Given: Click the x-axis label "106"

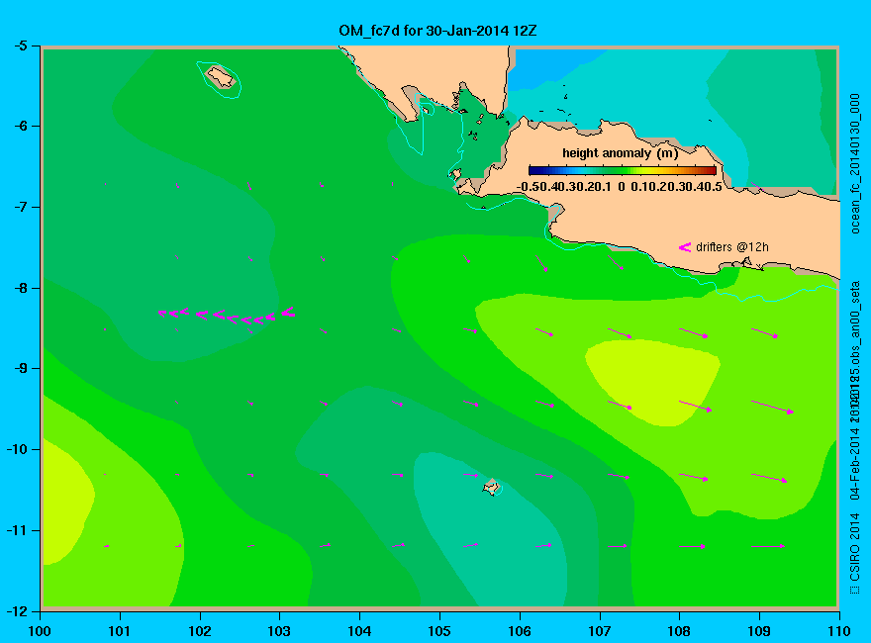Looking at the screenshot, I should click(520, 631).
